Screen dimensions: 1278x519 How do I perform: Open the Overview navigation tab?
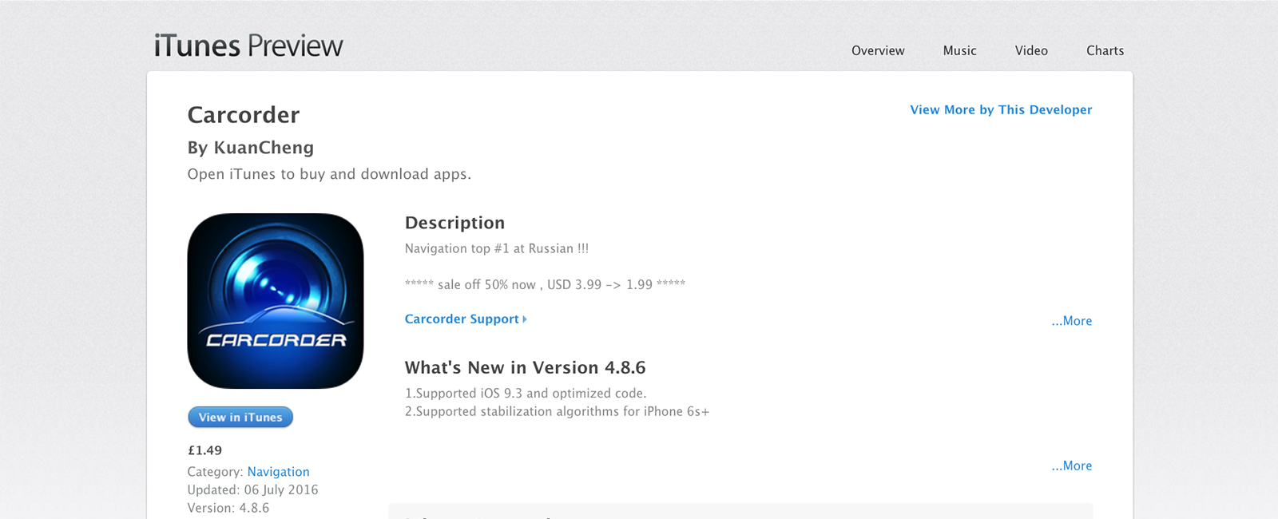pos(878,50)
